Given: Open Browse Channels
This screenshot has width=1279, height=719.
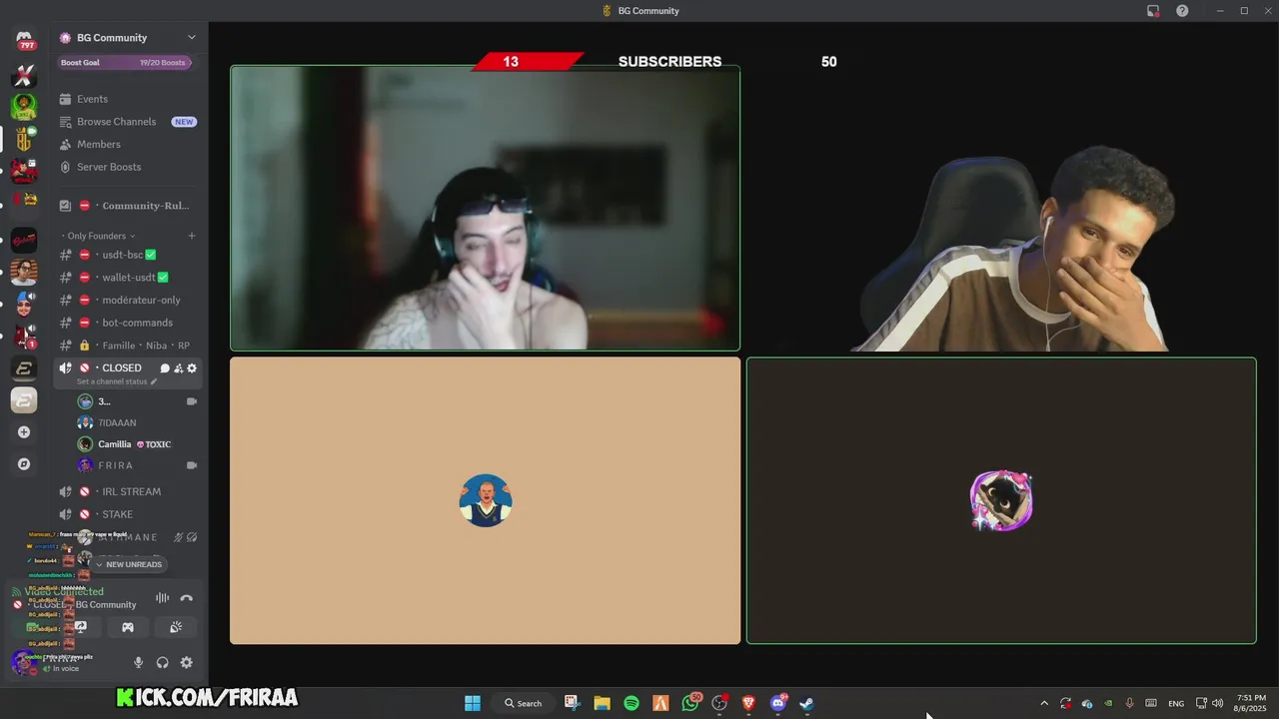Looking at the screenshot, I should [x=128, y=122].
